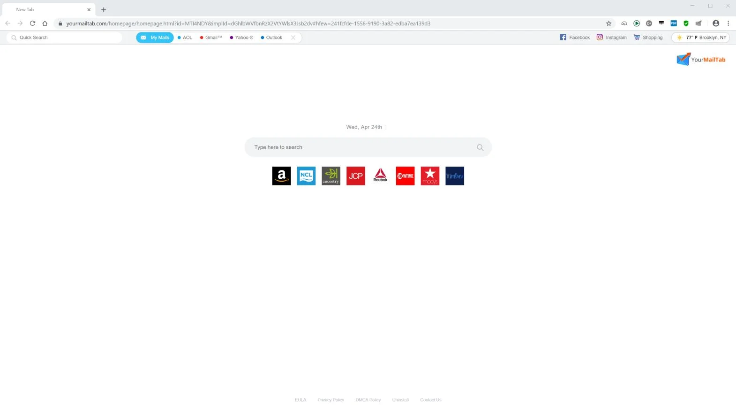This screenshot has height=405, width=736.
Task: Click the browser address bar URL
Action: coord(248,23)
